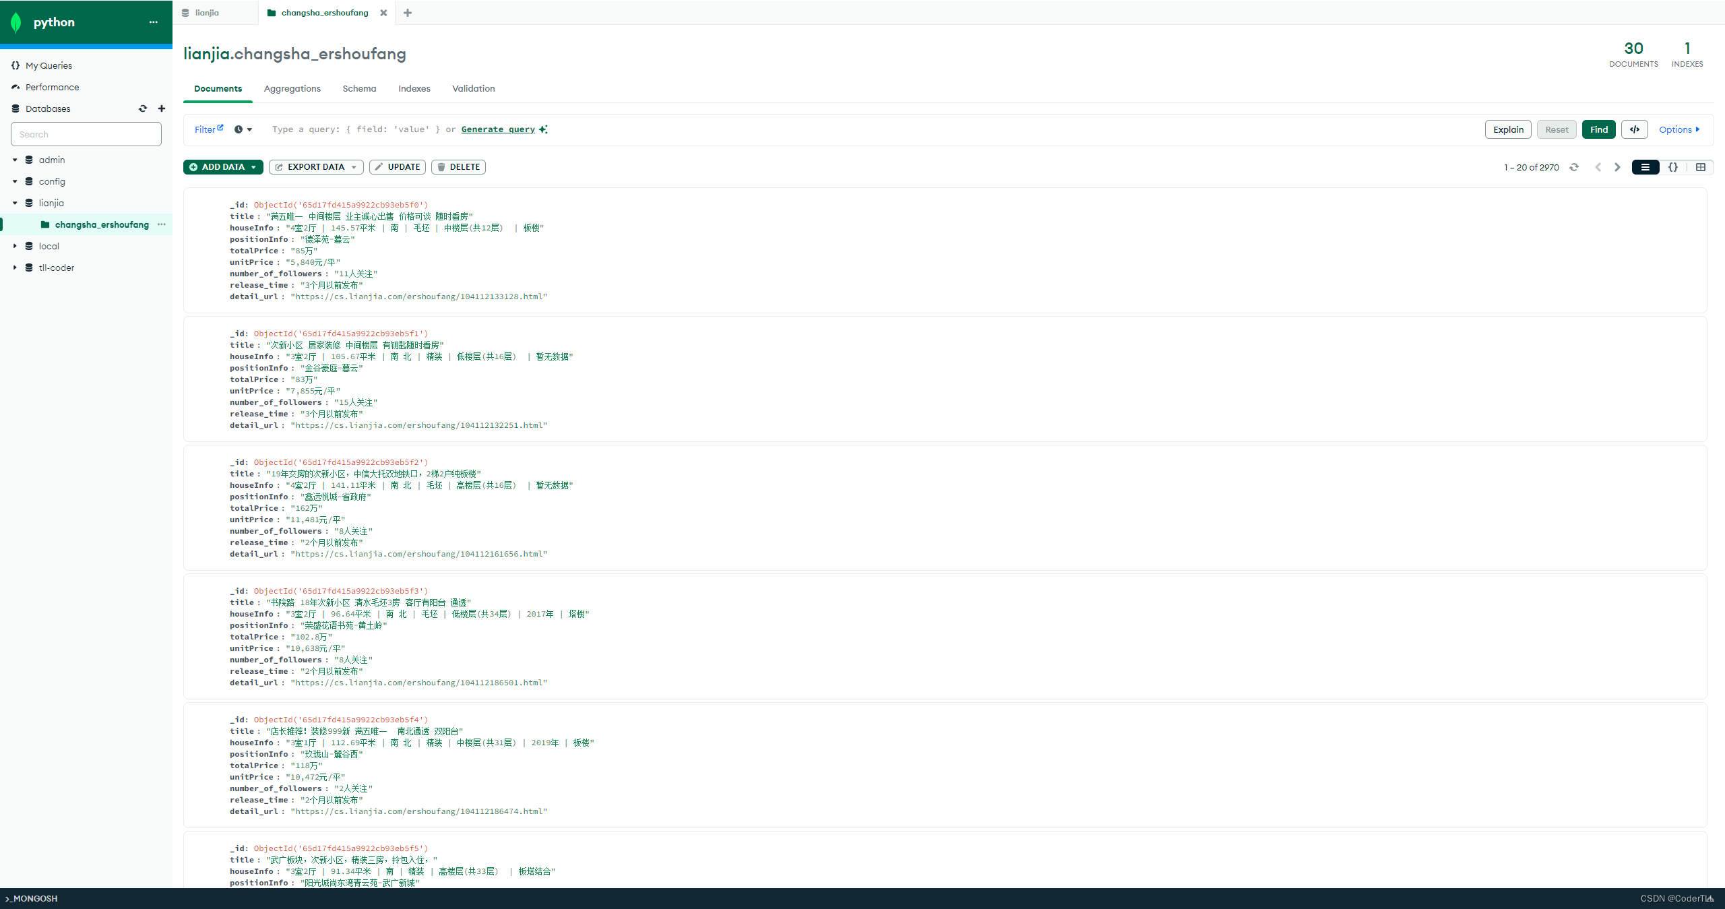Viewport: 1725px width, 909px height.
Task: Collapse the lianjia database
Action: pos(15,203)
